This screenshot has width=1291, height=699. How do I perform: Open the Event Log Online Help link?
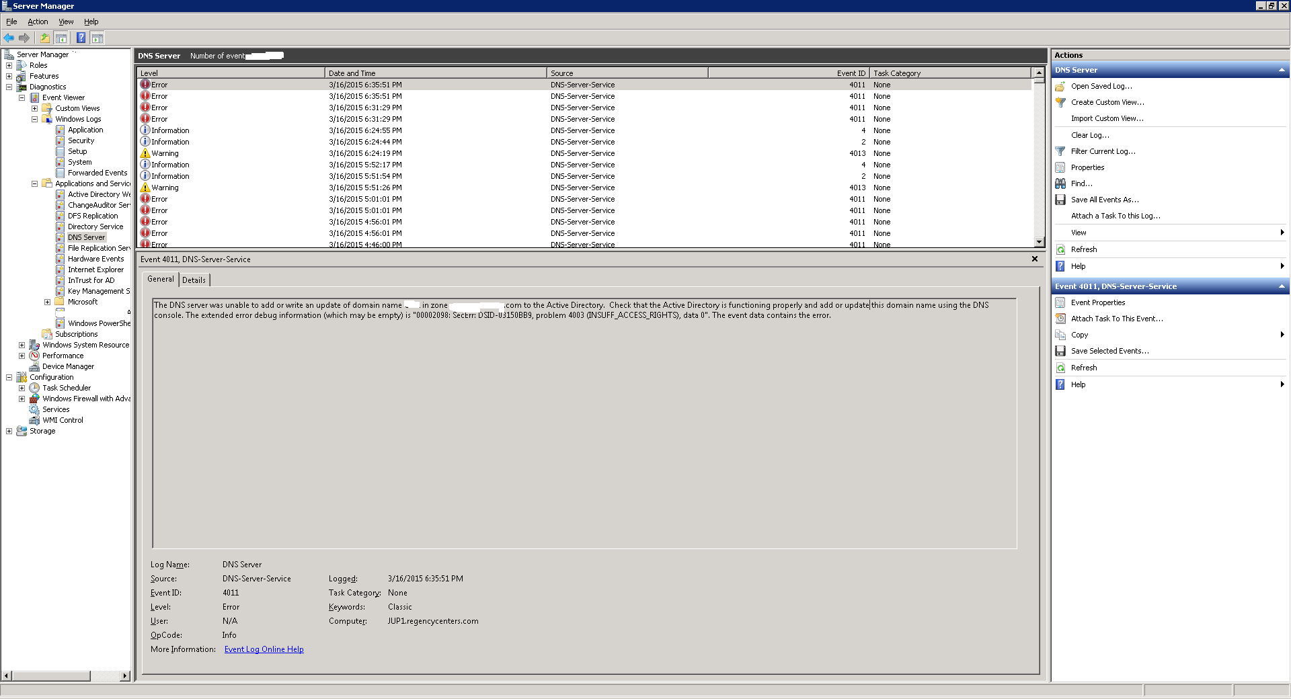264,649
